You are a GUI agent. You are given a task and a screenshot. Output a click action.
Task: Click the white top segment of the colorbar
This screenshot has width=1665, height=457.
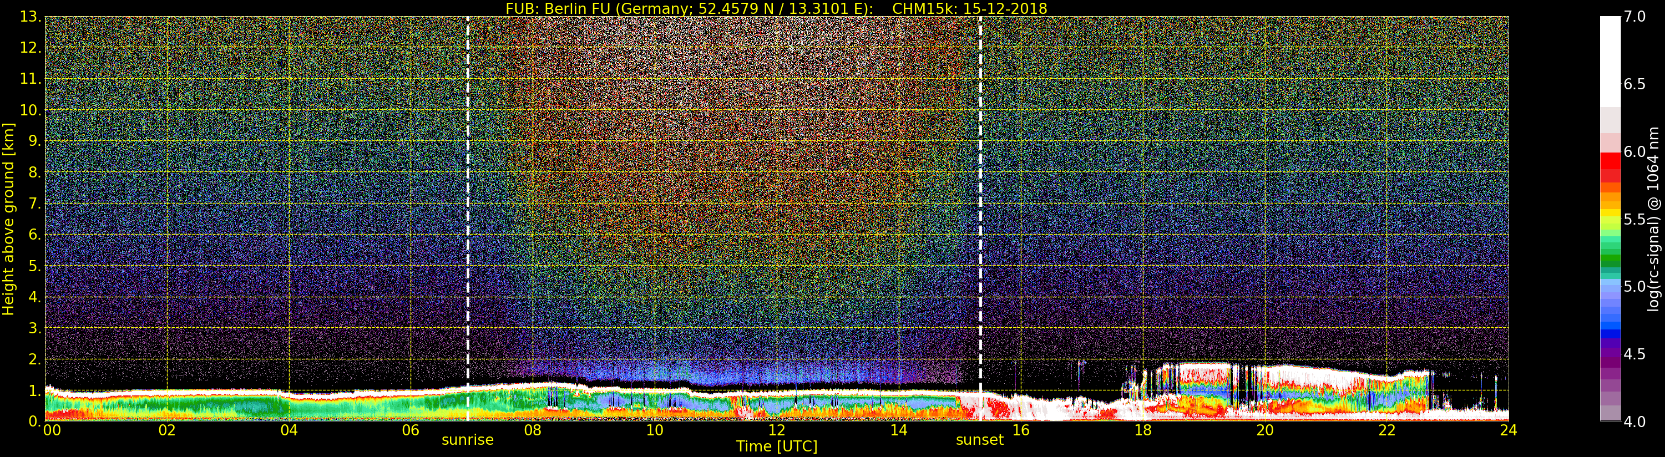[x=1610, y=62]
